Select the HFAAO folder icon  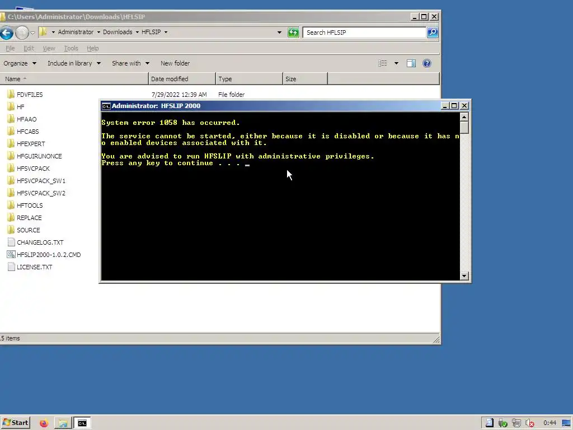[x=11, y=119]
